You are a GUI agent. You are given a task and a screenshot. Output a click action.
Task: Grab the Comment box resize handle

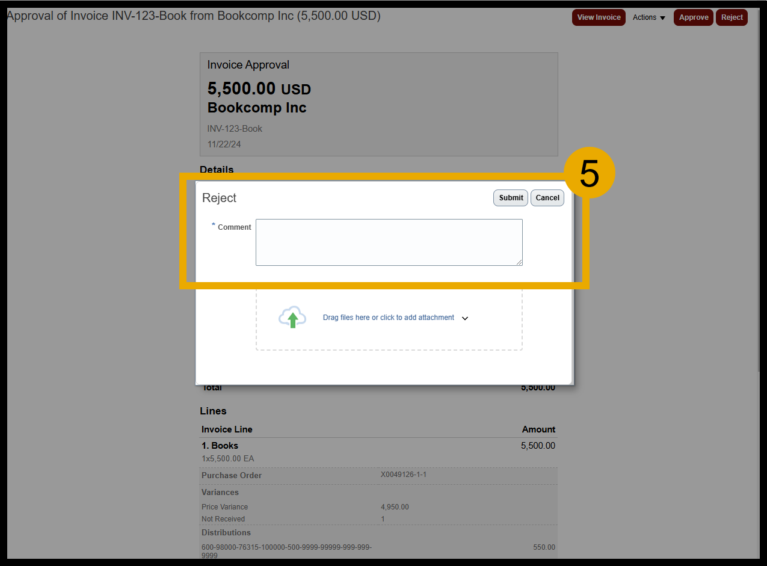[x=519, y=262]
